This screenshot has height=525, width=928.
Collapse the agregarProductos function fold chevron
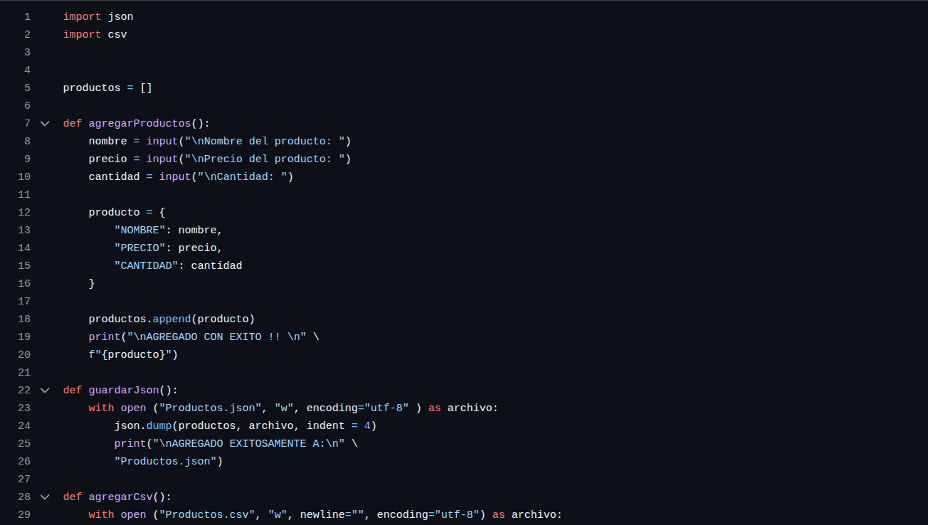(x=45, y=123)
